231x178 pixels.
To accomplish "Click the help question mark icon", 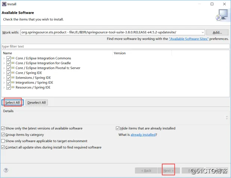I will (6, 170).
